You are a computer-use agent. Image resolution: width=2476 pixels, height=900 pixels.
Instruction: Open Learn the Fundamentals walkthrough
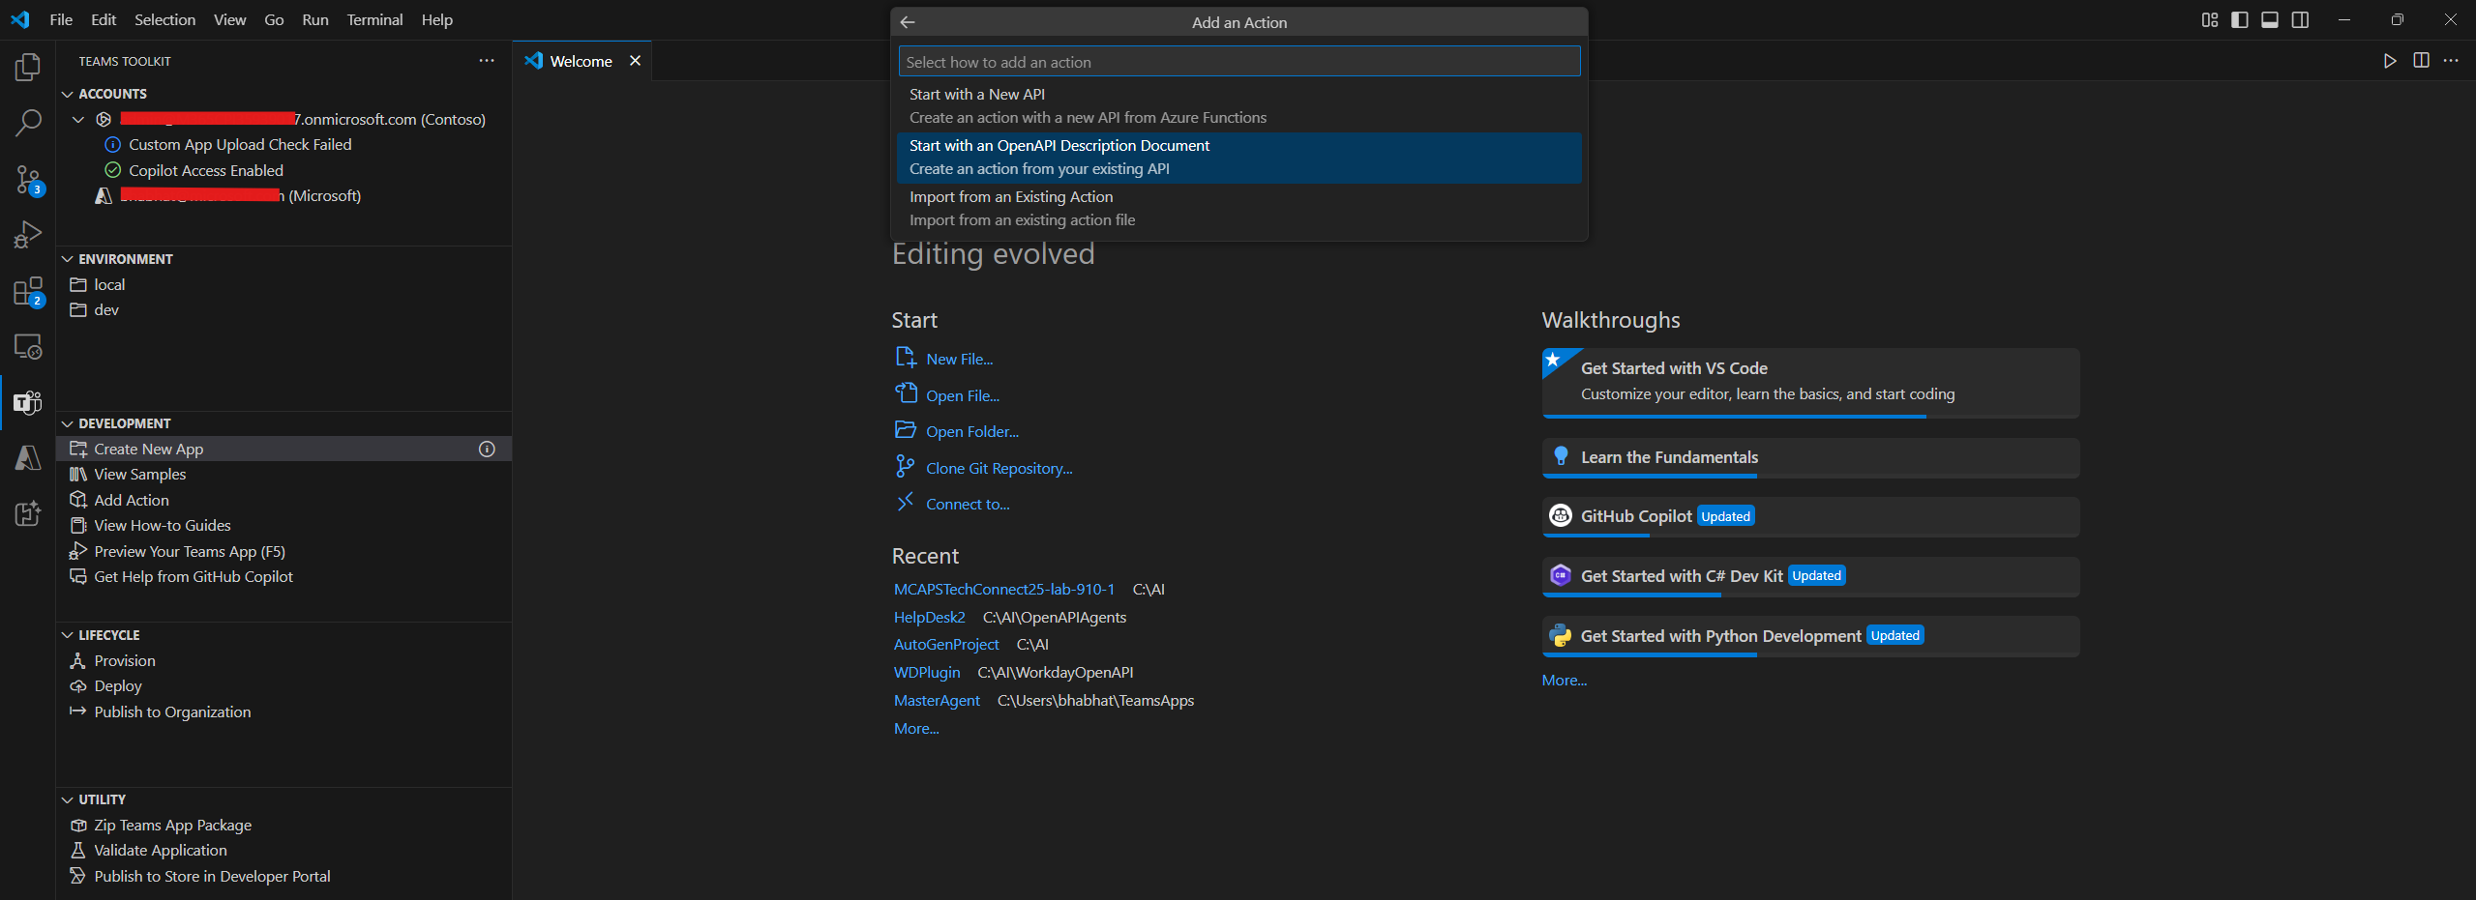point(1809,458)
